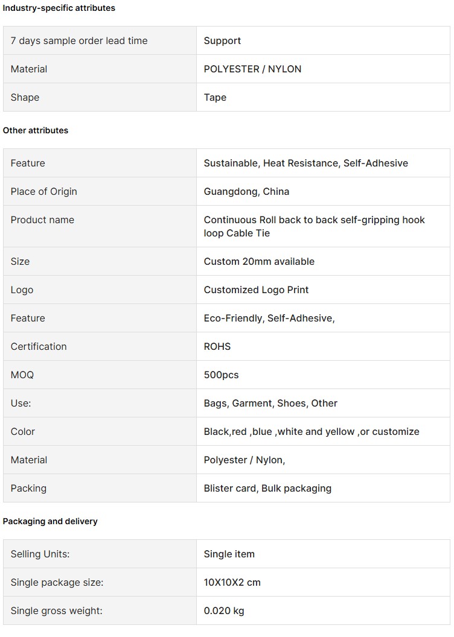Select the Customized Logo Print value
454x637 pixels.
[256, 290]
